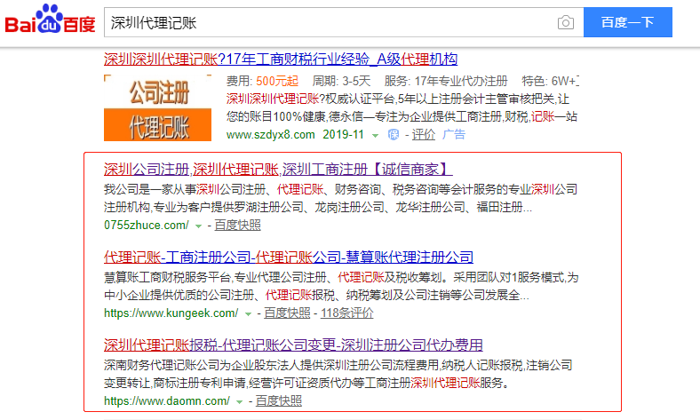This screenshot has height=420, width=700.
Task: Expand dropdown arrow beside kungeek.com
Action: click(248, 313)
